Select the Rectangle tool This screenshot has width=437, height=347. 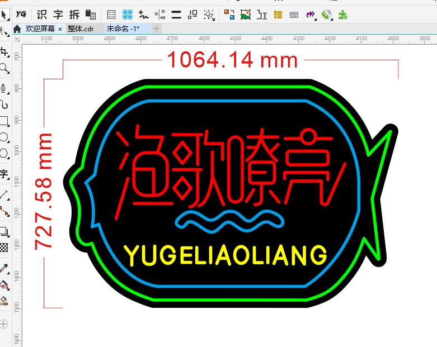pos(4,121)
